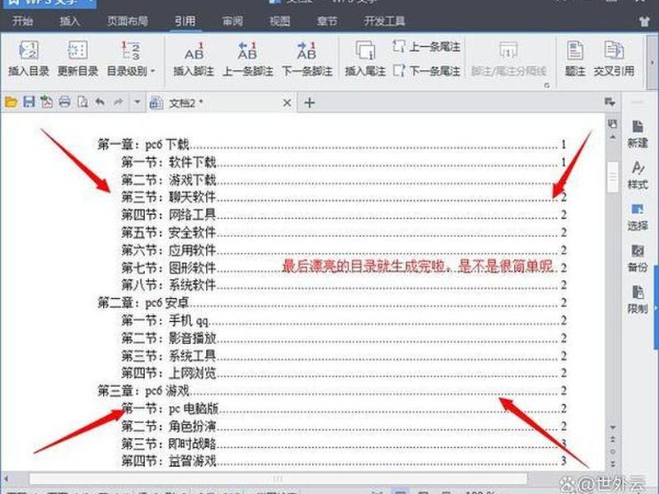Viewport: 659px width, 494px height.
Task: Click the print icon in quick toolbar
Action: click(64, 102)
